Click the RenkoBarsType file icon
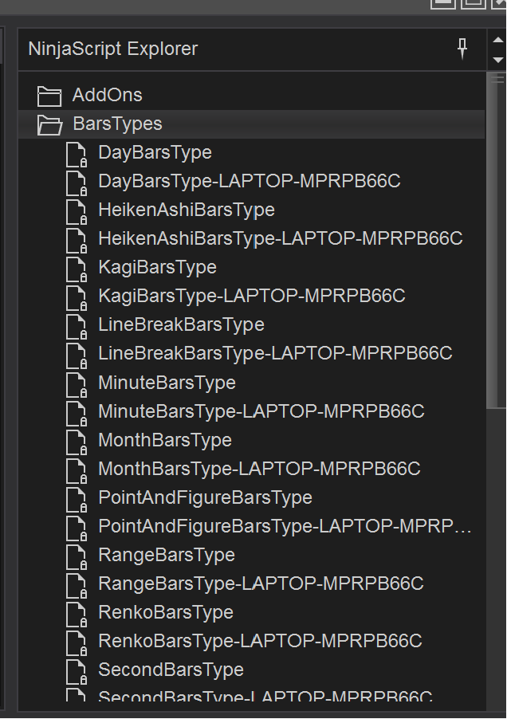Screen dimensions: 507x719 click(76, 615)
